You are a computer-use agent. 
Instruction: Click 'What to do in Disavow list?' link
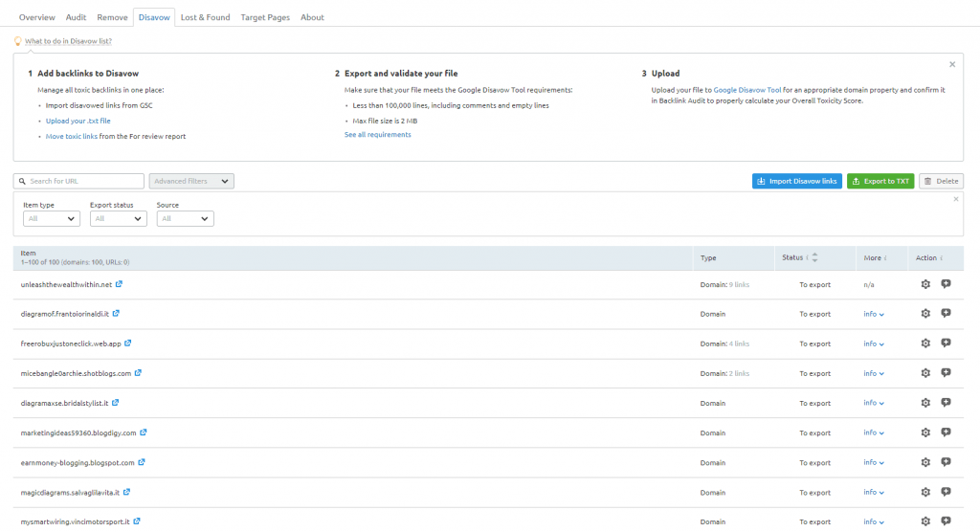click(68, 41)
